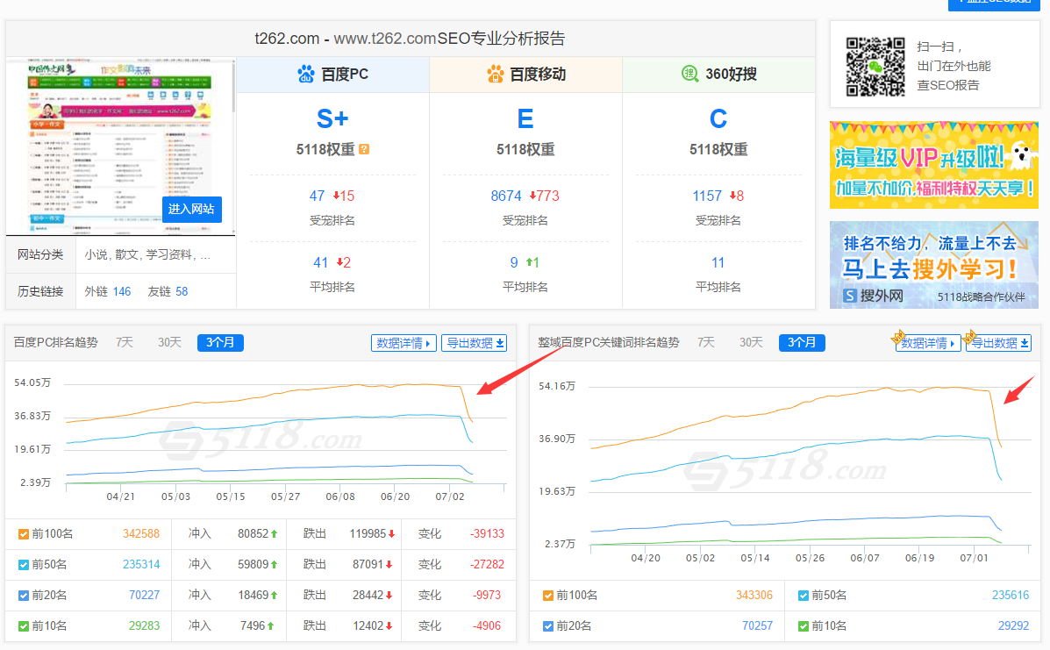Click the 冲入 value 80852
Screen dimensions: 1050x650
254,534
